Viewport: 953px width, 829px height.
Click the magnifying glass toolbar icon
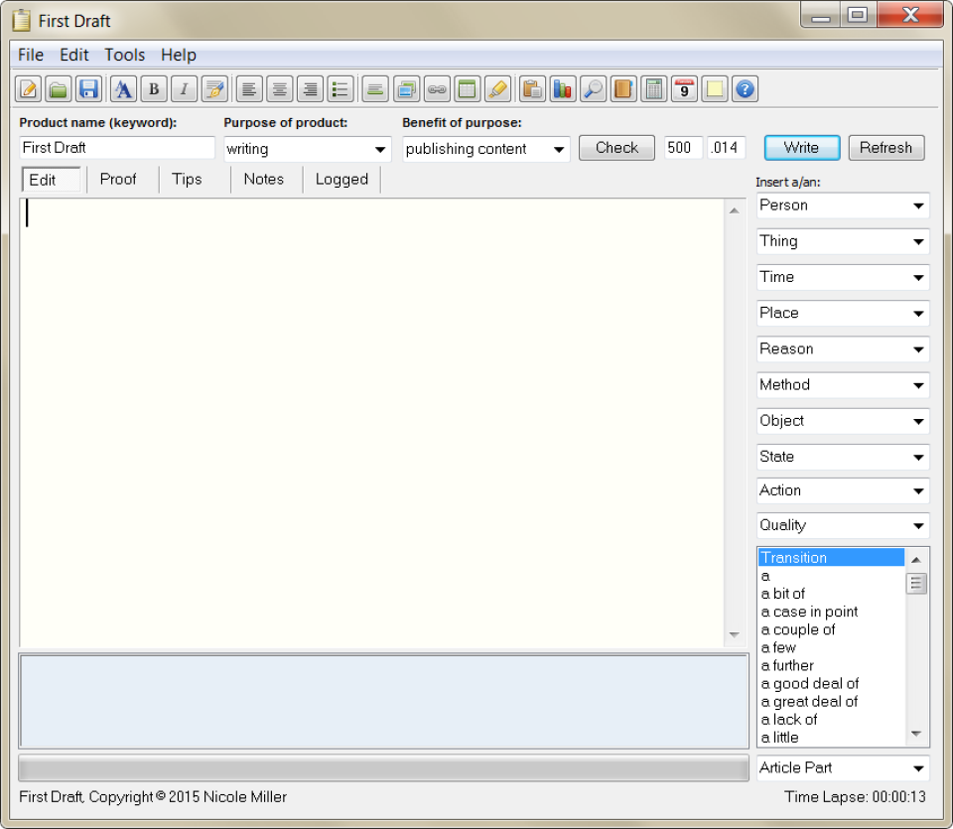pyautogui.click(x=593, y=89)
